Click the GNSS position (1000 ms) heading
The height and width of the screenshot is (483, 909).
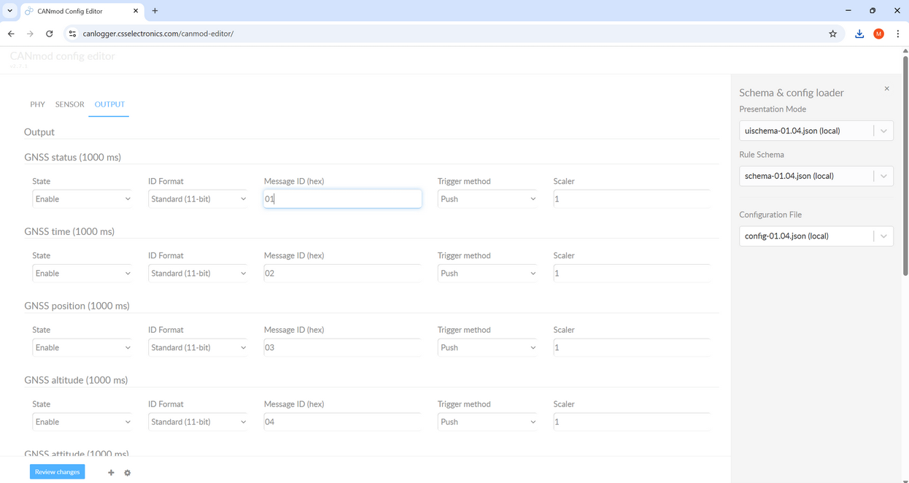77,306
